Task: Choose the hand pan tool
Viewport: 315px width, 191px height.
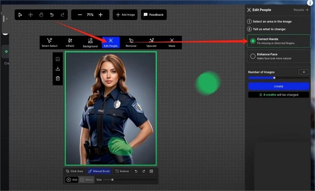Action: pyautogui.click(x=41, y=15)
